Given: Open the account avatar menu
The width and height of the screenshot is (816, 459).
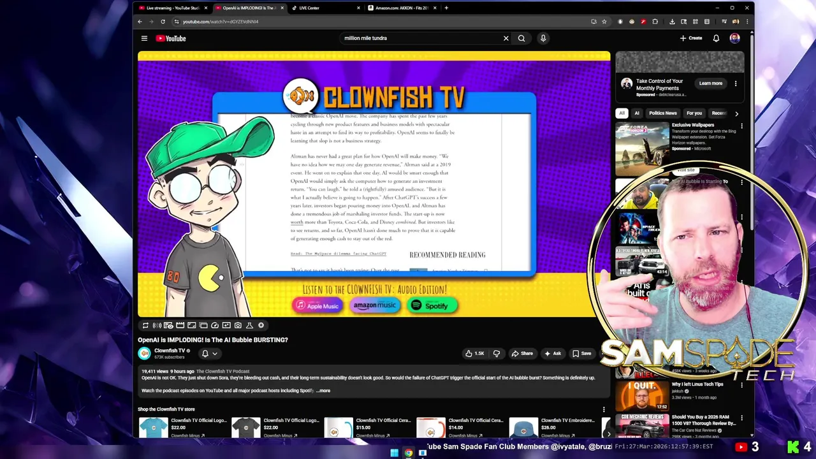Looking at the screenshot, I should (734, 38).
